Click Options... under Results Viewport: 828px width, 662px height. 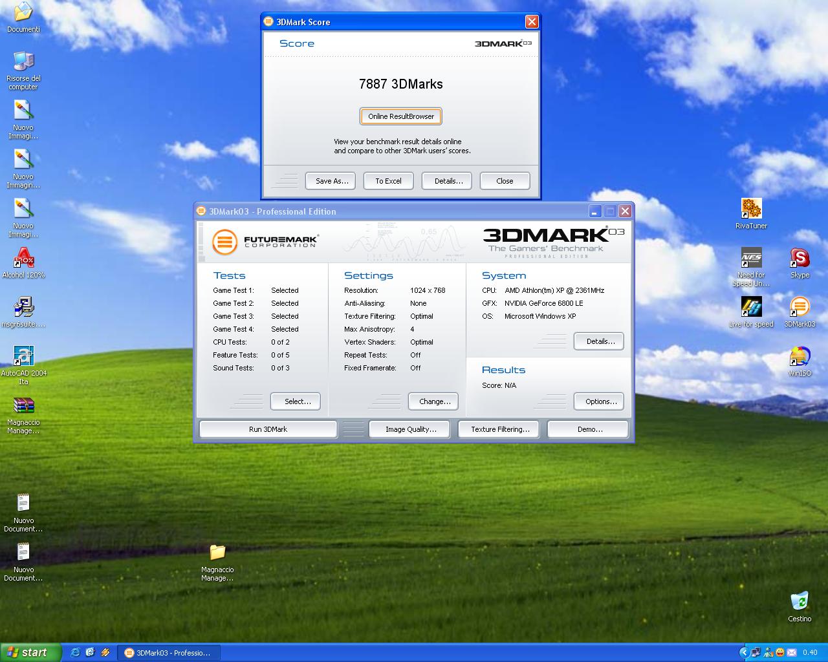(600, 401)
